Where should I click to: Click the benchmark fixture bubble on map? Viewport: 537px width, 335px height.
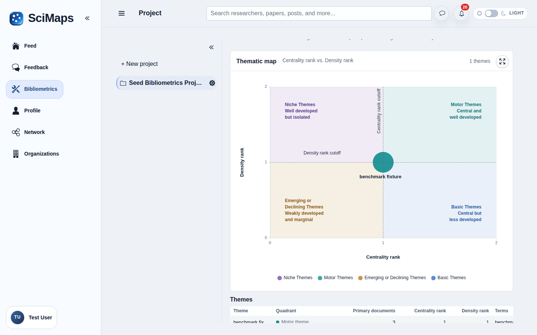[383, 162]
